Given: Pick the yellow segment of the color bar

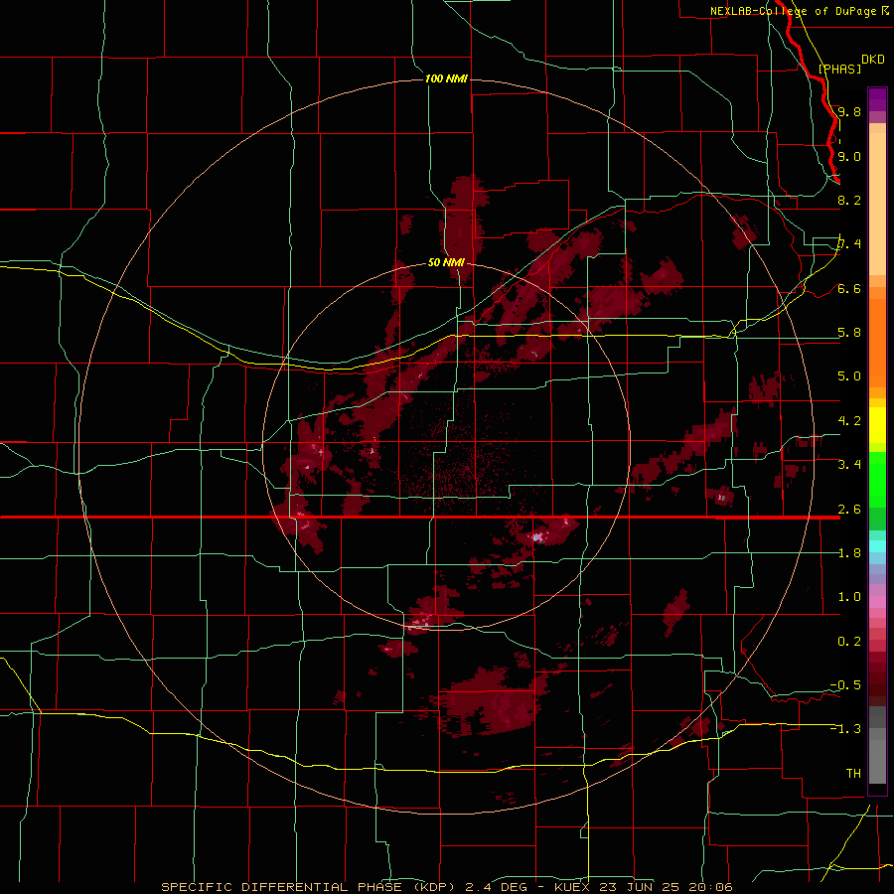Looking at the screenshot, I should (877, 425).
